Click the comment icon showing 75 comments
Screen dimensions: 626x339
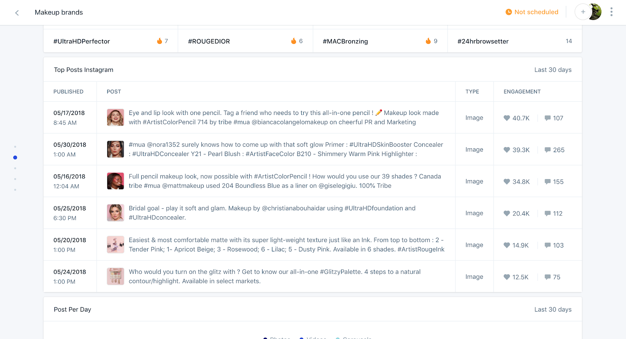point(547,277)
